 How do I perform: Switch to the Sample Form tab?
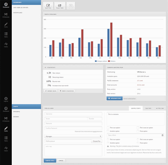click(x=136, y=108)
